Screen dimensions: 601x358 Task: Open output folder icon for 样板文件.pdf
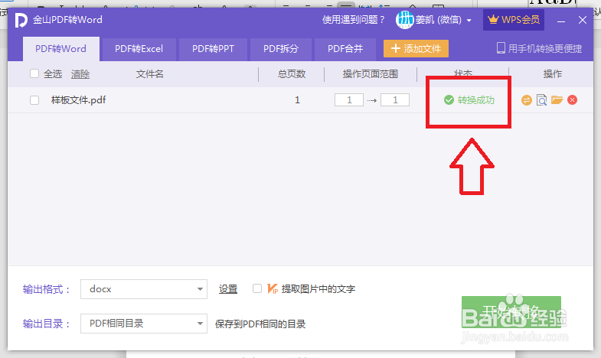pyautogui.click(x=557, y=100)
